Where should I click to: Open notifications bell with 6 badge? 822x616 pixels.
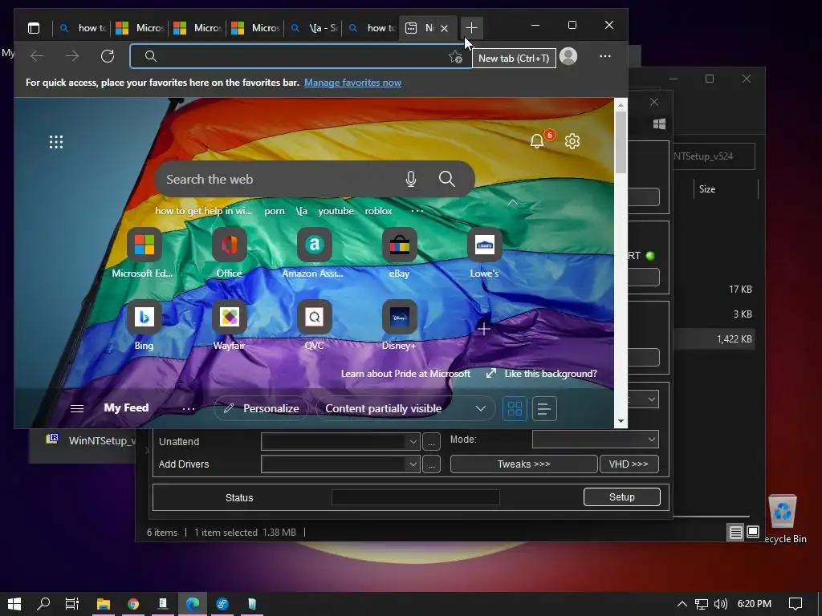(x=538, y=140)
